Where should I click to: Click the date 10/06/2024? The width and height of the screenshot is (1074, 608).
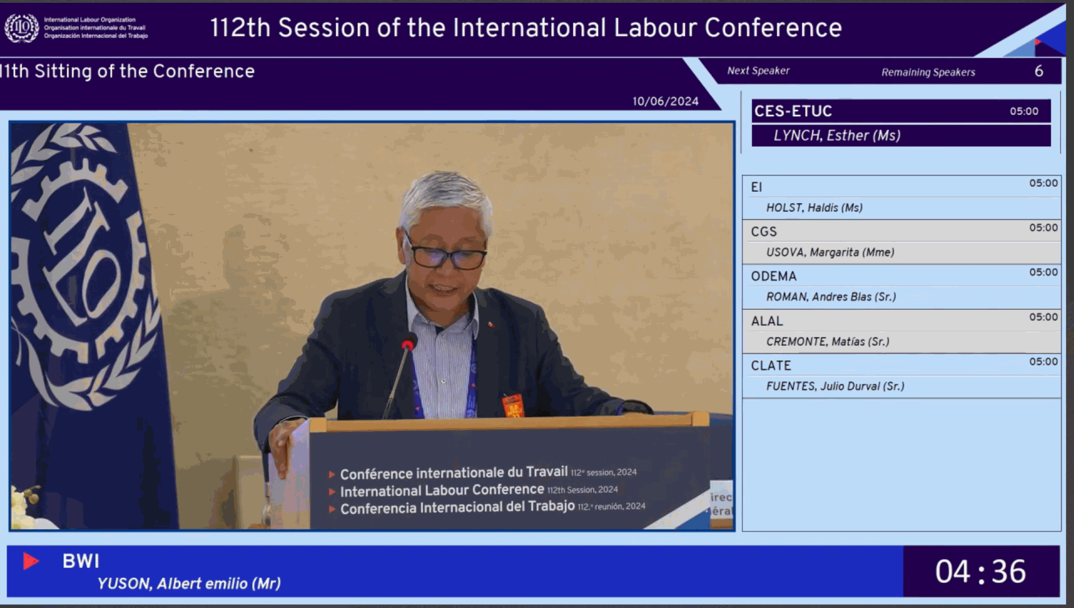pyautogui.click(x=666, y=101)
